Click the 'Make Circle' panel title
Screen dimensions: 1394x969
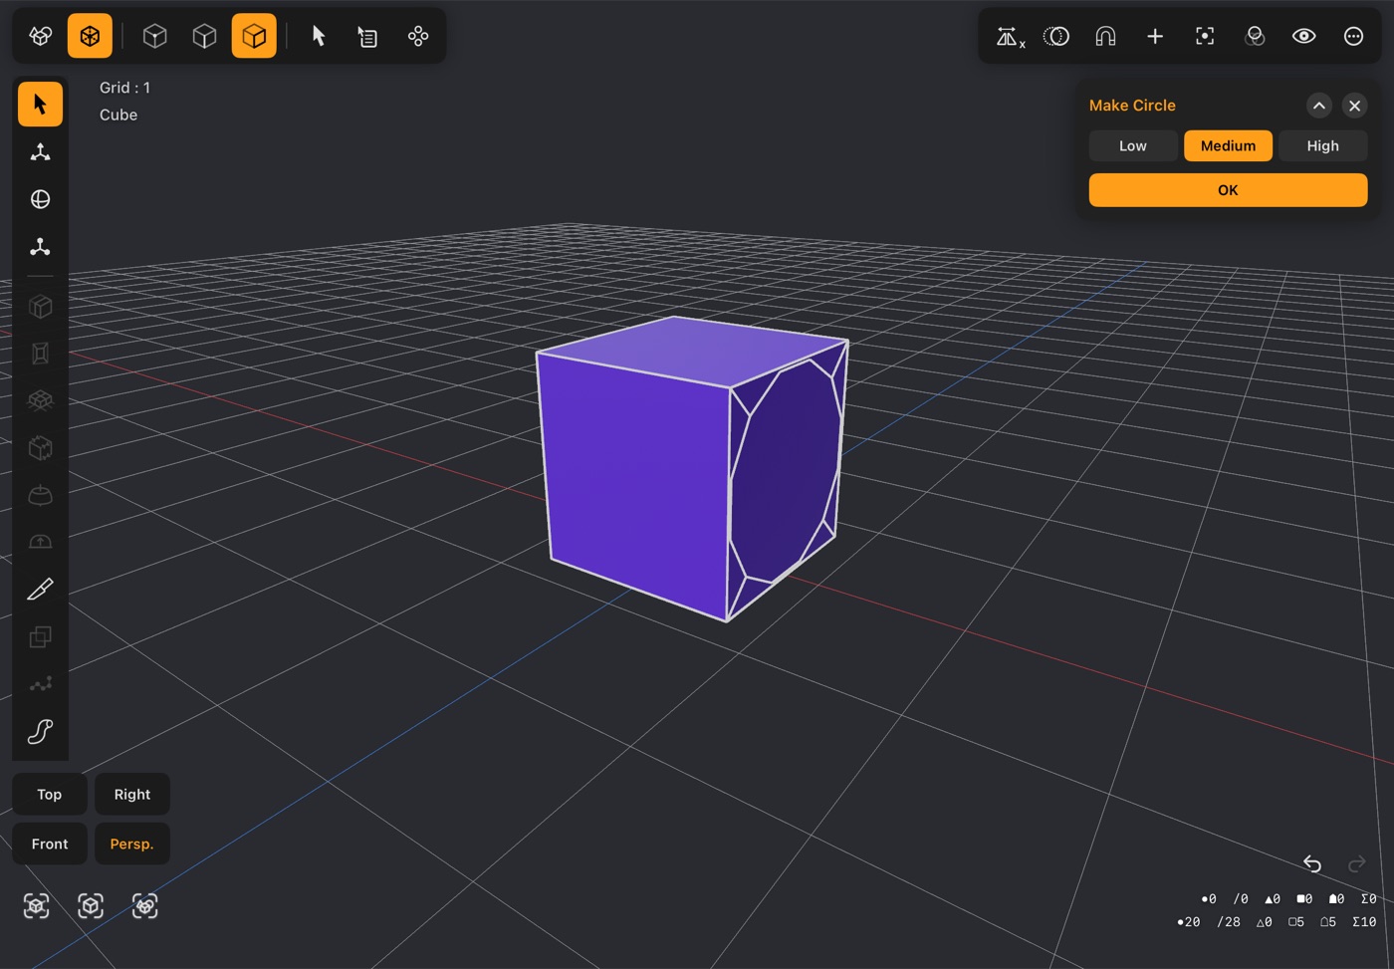(x=1132, y=106)
